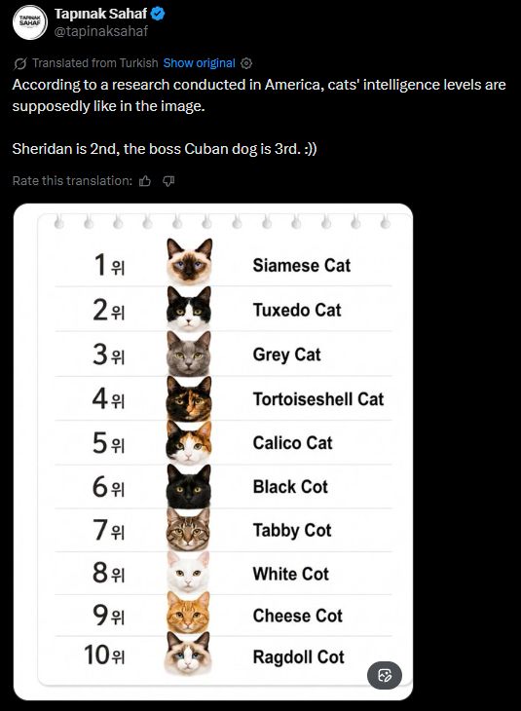Click the Ragdoll Cot label text
The height and width of the screenshot is (711, 521).
(298, 657)
